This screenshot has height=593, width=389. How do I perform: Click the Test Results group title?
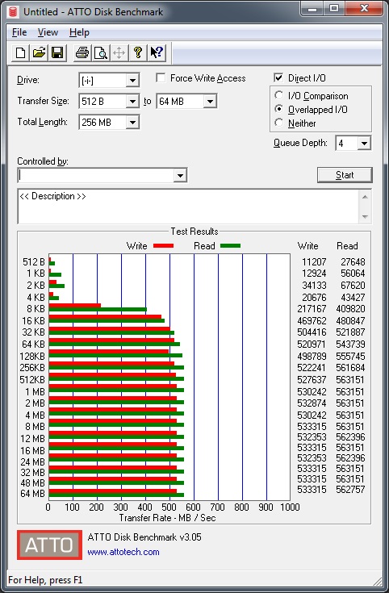pyautogui.click(x=194, y=232)
